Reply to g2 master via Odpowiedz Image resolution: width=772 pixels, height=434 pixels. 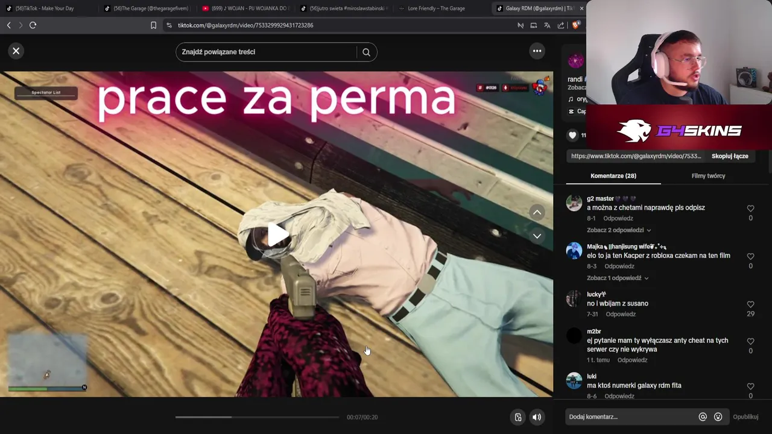coord(618,218)
